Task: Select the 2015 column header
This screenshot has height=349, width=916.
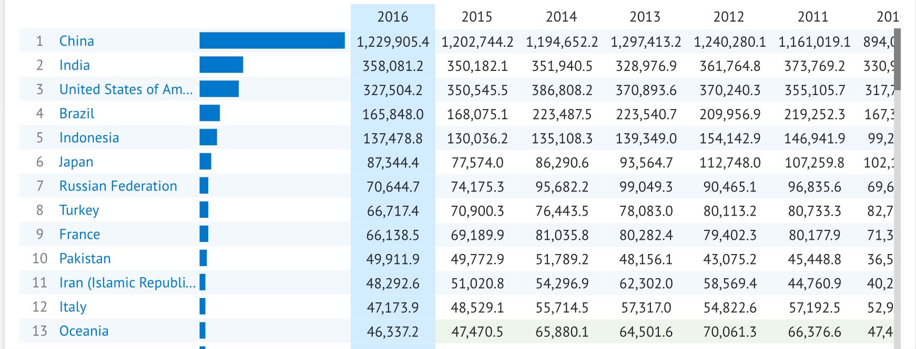Action: 477,17
